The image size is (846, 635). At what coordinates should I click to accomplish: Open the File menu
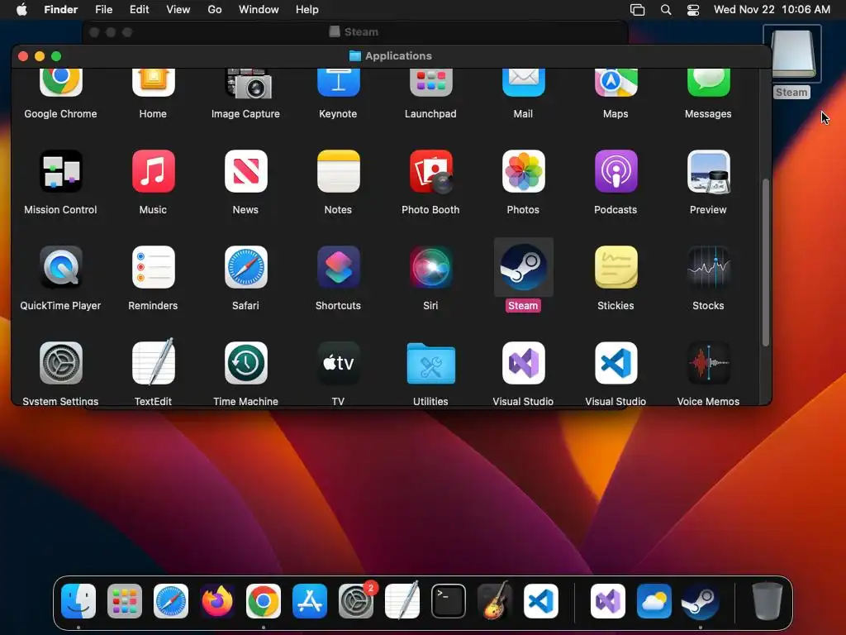[x=103, y=9]
